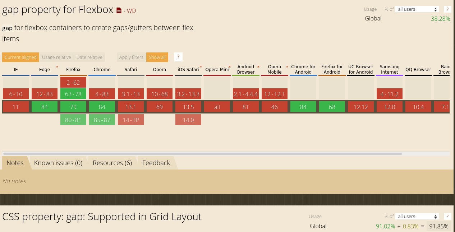455x232 pixels.
Task: Click the Edge browser column header
Action: pos(45,69)
